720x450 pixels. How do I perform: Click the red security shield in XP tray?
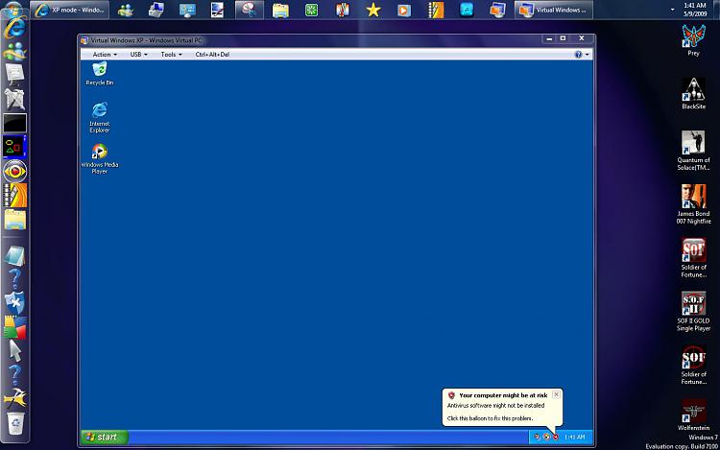[556, 438]
